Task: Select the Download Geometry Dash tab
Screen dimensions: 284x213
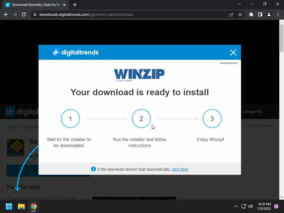Action: 35,5
